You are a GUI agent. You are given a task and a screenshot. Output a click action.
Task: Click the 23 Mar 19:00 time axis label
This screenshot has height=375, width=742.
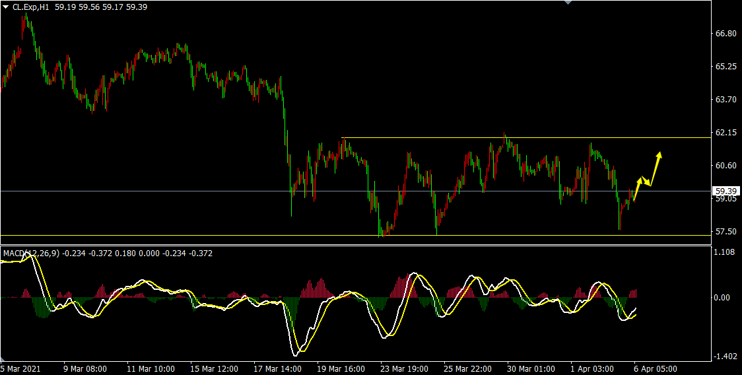403,368
